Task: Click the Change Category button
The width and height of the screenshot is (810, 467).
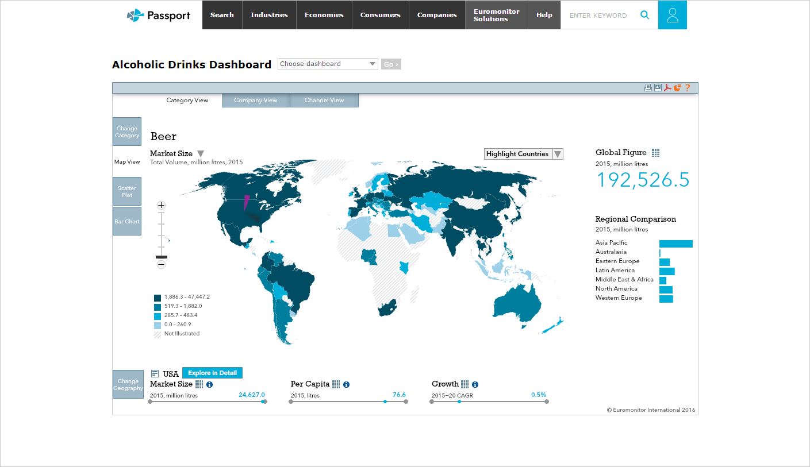Action: [x=127, y=132]
